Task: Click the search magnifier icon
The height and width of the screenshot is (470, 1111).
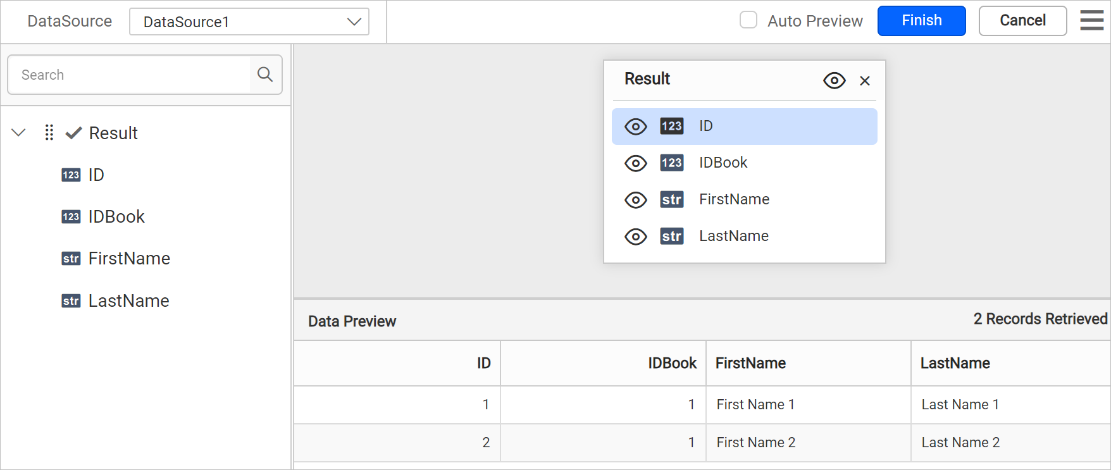Action: pyautogui.click(x=265, y=75)
